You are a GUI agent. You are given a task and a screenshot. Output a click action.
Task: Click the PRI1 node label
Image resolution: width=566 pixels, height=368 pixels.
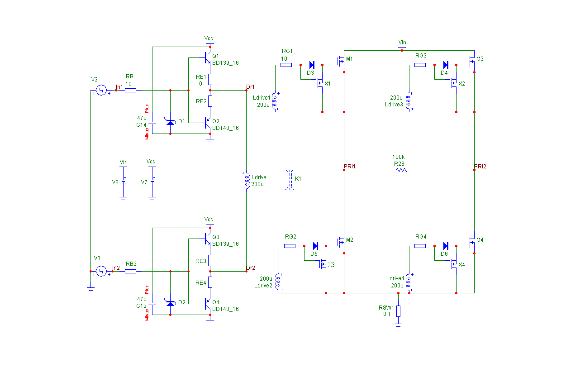point(350,167)
